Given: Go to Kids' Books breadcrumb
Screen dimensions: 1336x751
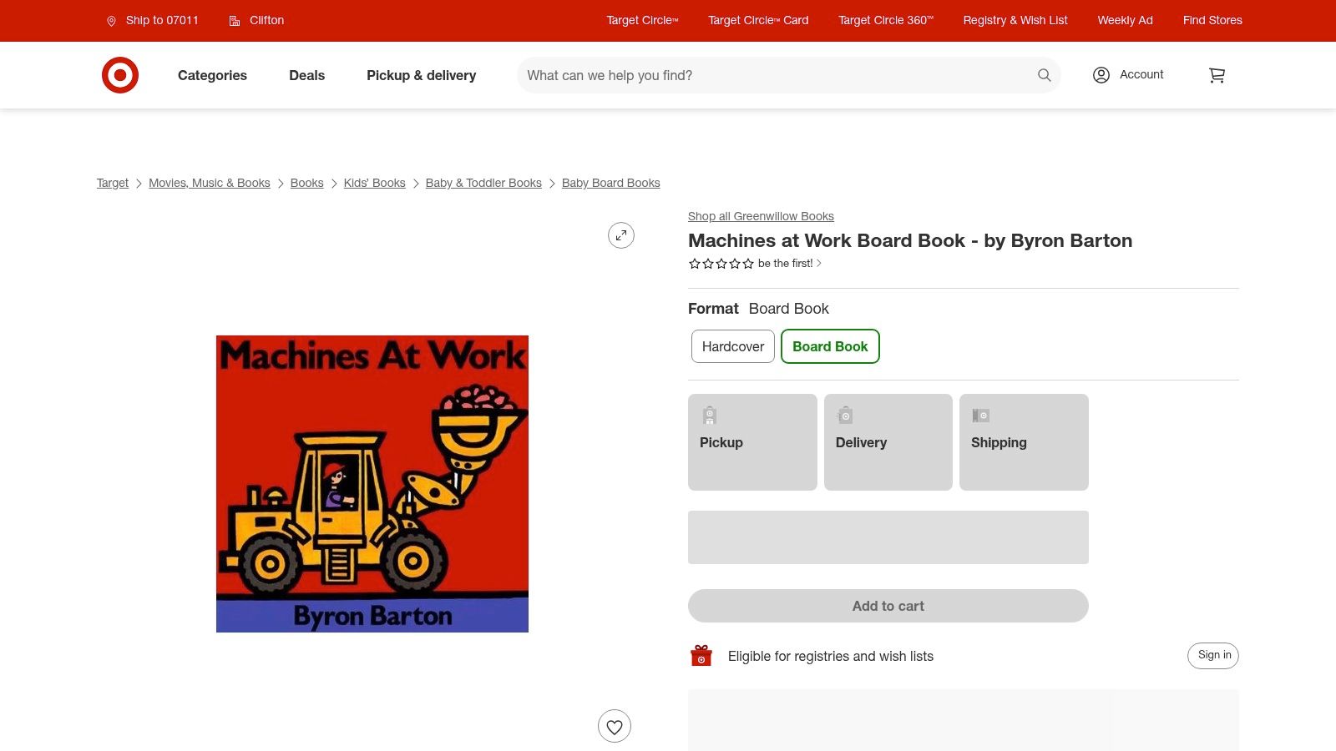Looking at the screenshot, I should click(374, 184).
